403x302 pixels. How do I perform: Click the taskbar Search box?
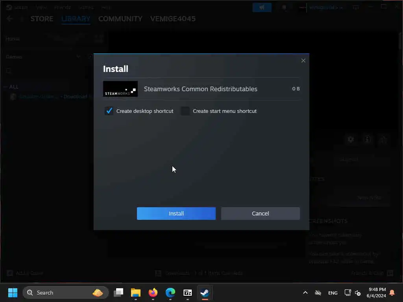click(x=66, y=293)
